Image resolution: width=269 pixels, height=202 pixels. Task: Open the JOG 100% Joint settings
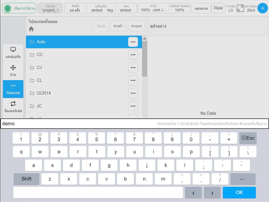153,8
